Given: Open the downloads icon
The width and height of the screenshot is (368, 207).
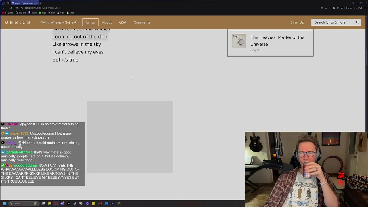Looking at the screenshot, I should [355, 8].
